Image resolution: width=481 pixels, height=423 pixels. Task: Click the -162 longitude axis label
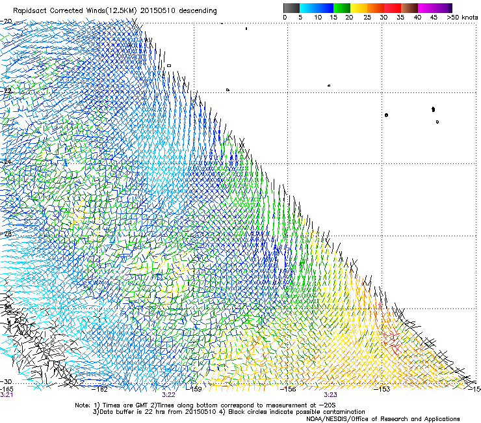[100, 389]
